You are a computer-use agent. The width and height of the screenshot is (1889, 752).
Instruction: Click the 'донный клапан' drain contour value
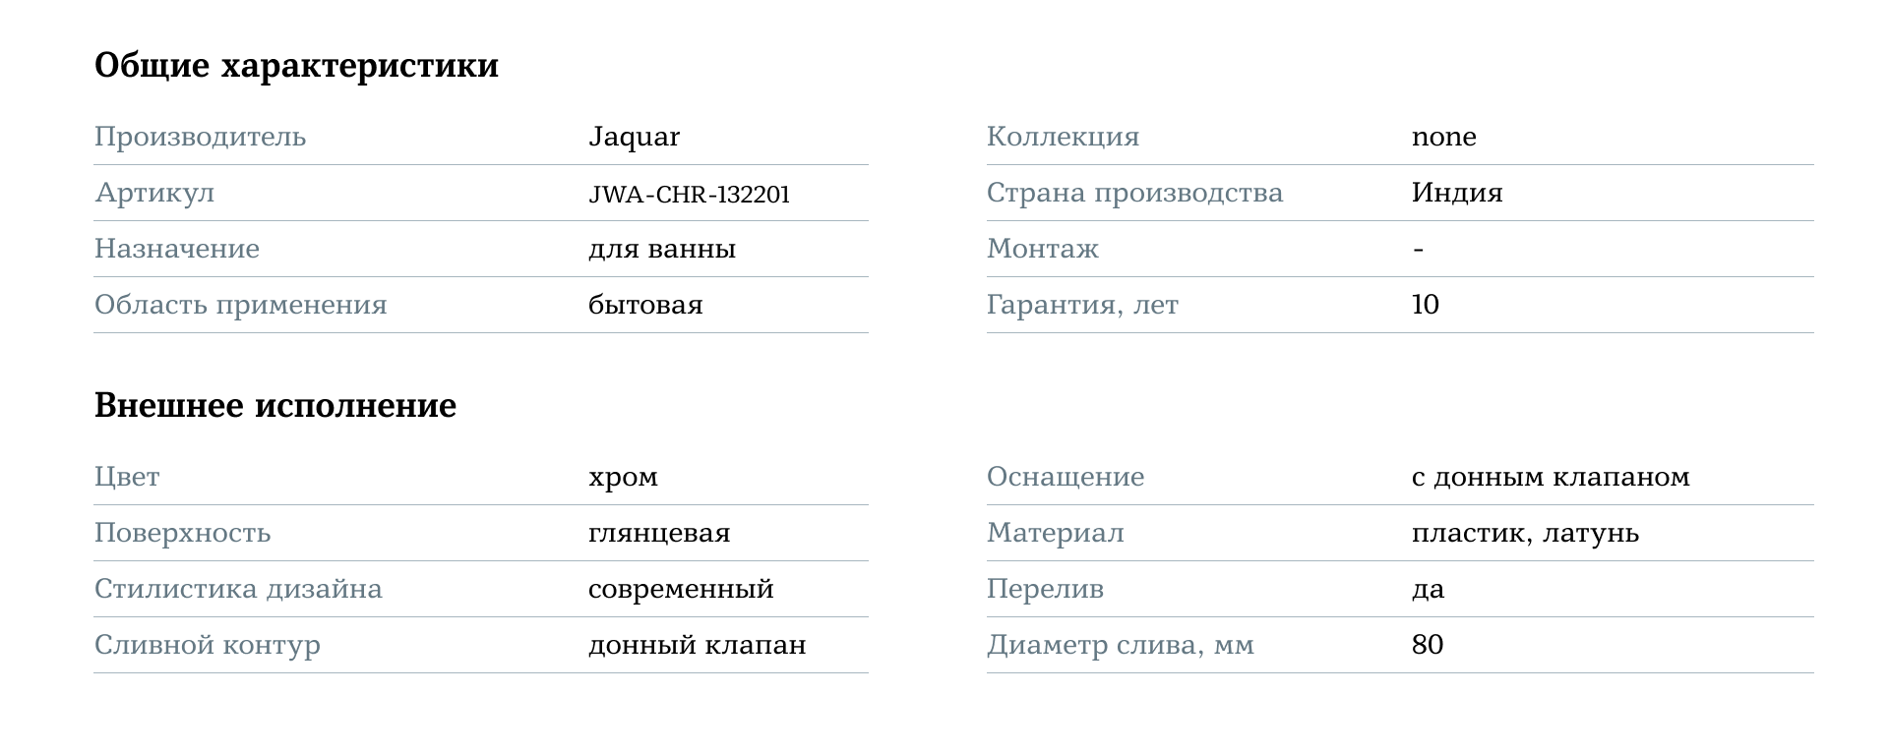coord(697,645)
